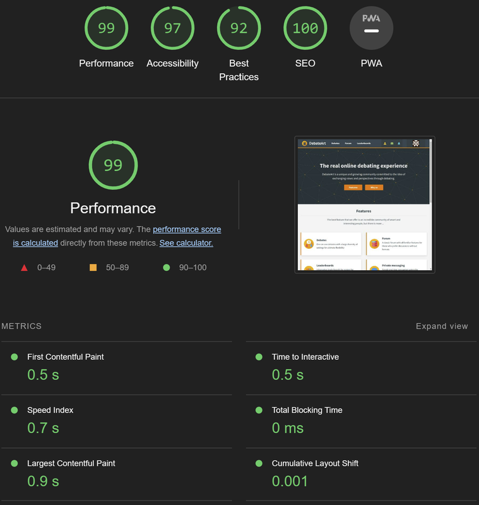Click the 90–100 legend range text
The height and width of the screenshot is (505, 479).
[x=193, y=267]
